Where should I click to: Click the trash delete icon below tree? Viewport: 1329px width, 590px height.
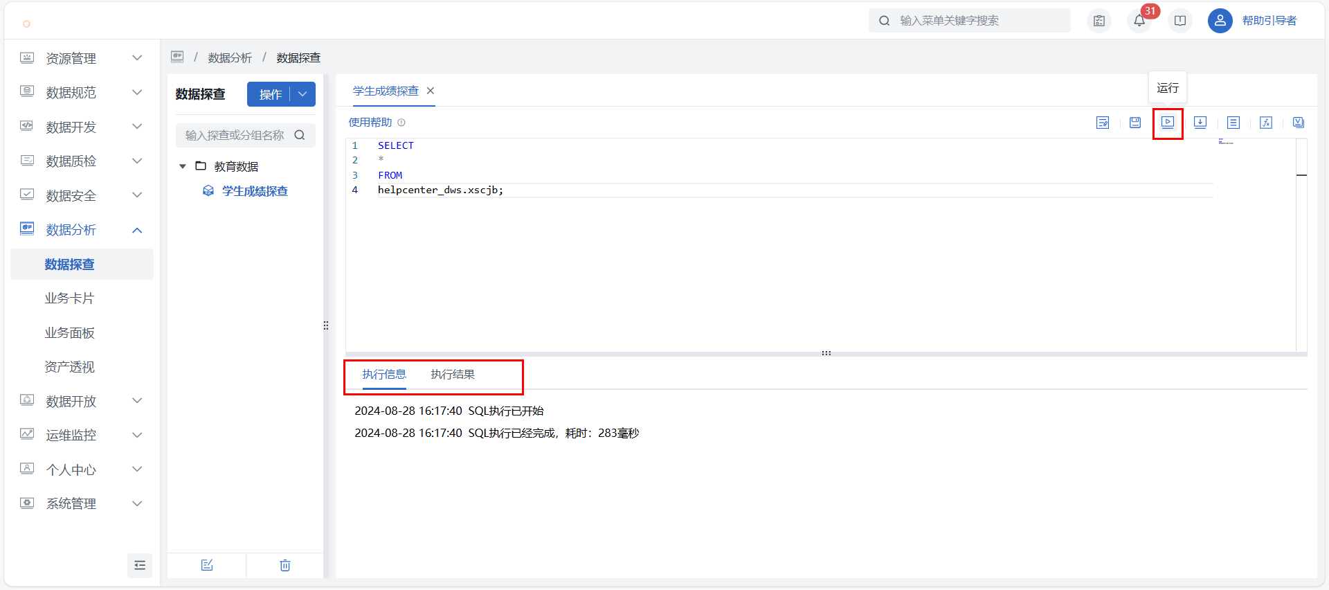[285, 565]
